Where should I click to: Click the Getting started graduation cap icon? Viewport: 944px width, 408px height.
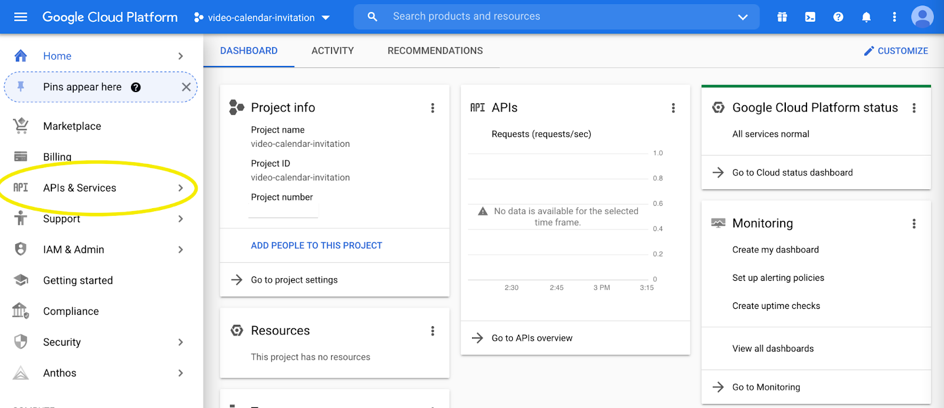pos(21,280)
